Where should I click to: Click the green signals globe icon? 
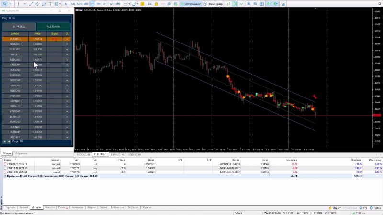coord(175,4)
